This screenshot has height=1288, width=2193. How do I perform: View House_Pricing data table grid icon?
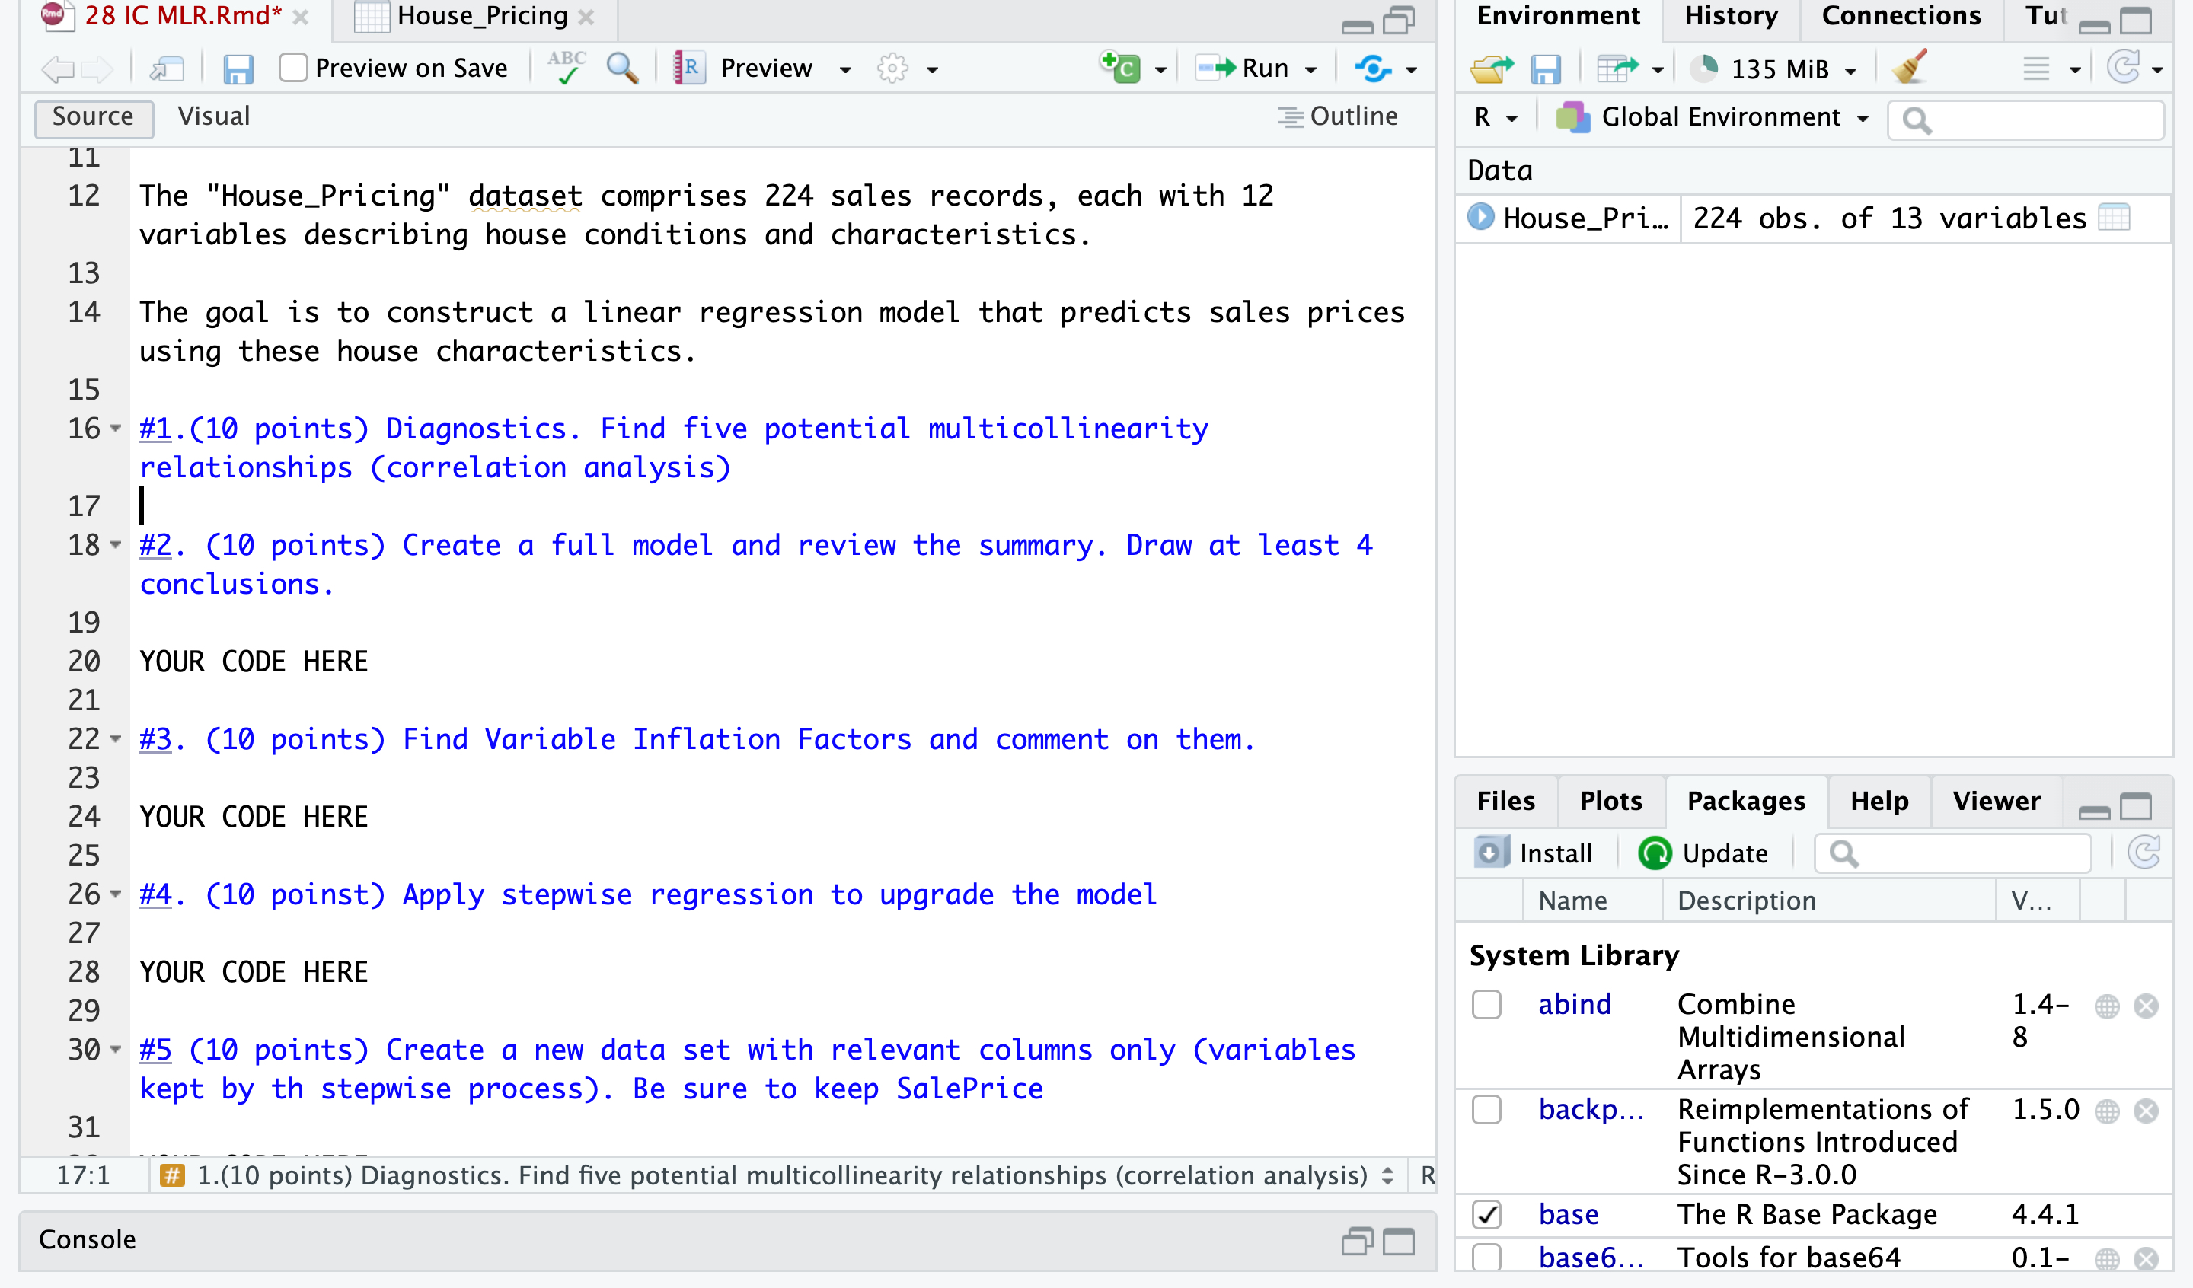point(2113,218)
